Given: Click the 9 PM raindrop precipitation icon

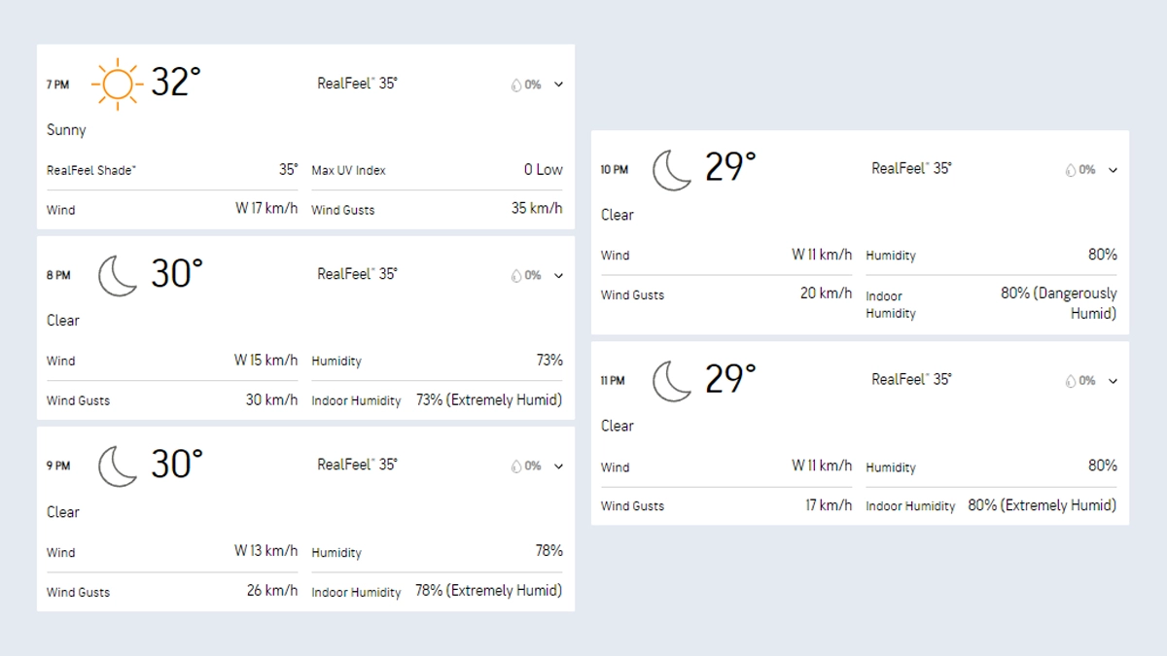Looking at the screenshot, I should [x=516, y=466].
